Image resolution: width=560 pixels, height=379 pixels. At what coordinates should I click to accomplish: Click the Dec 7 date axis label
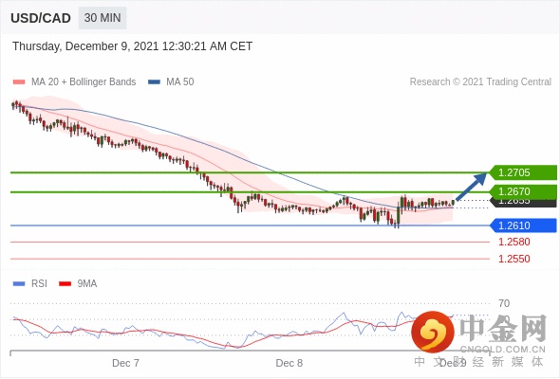[125, 363]
